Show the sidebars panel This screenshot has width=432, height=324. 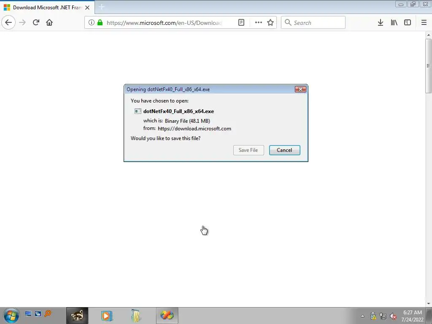click(x=408, y=23)
